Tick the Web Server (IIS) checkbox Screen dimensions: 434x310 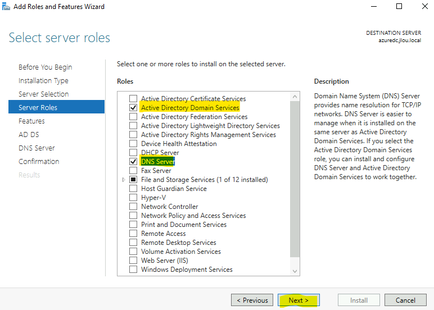(x=133, y=260)
